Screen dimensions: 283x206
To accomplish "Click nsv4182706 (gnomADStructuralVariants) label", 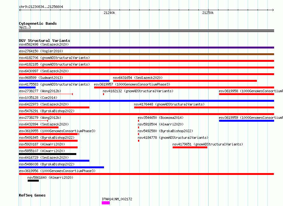I will point(54,58).
